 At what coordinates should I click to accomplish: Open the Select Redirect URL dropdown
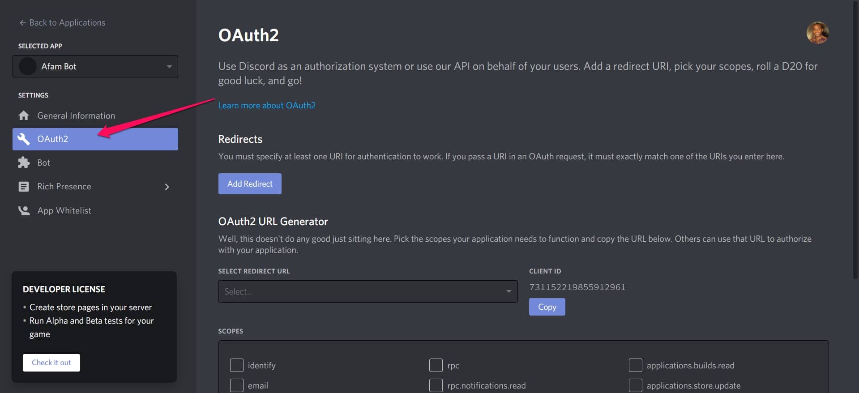[368, 291]
